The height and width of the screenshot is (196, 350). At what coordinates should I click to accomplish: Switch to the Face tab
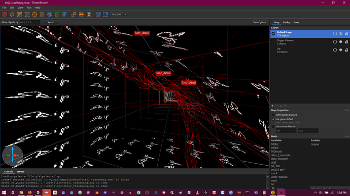tap(296, 22)
